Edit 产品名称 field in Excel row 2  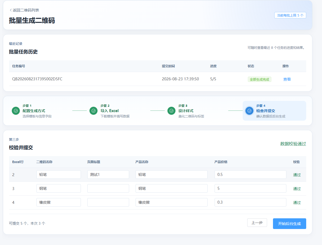click(x=171, y=175)
